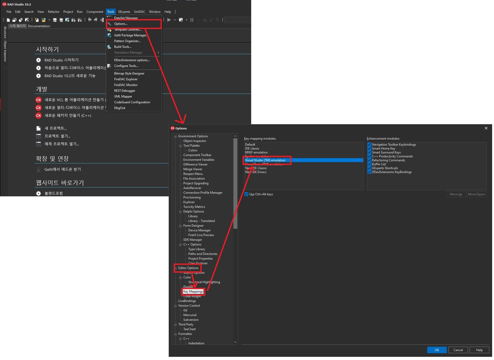Screen dimensions: 494x360
Task: Click play icon next to RAD Studio 10.2의 새로운 기능
Action: [39, 76]
